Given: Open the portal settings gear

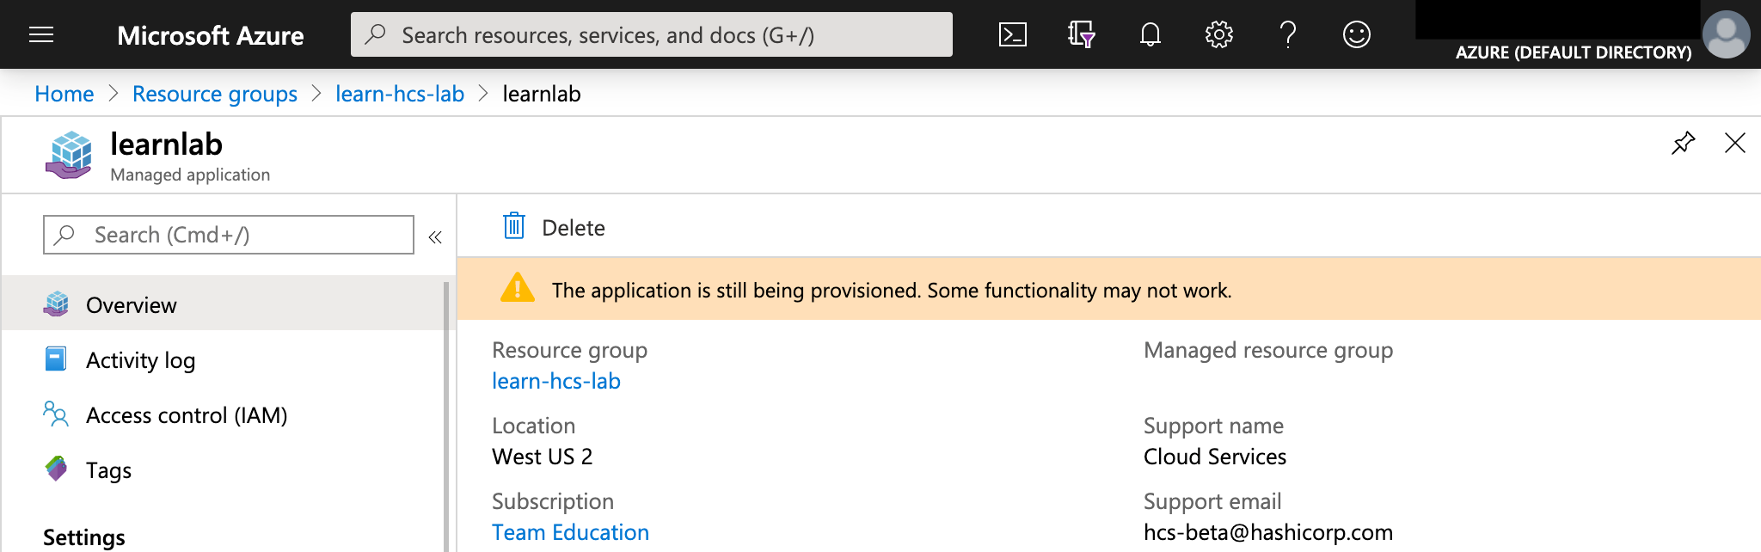Looking at the screenshot, I should [x=1218, y=34].
